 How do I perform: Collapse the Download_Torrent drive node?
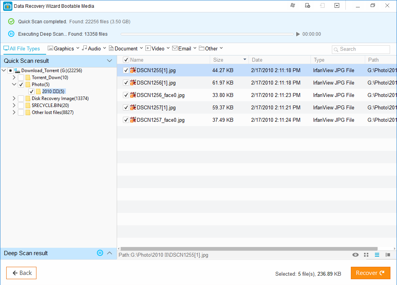pyautogui.click(x=4, y=71)
